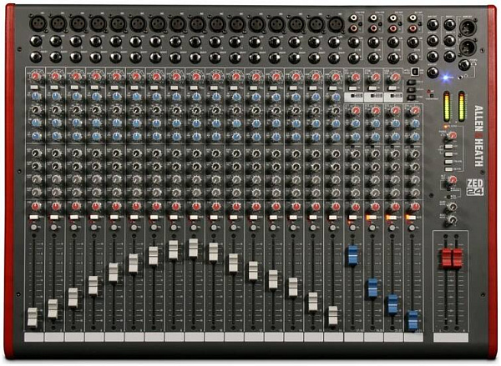The height and width of the screenshot is (366, 501).
Task: Click the white RCA jack of first stereo input
Action: [354, 18]
